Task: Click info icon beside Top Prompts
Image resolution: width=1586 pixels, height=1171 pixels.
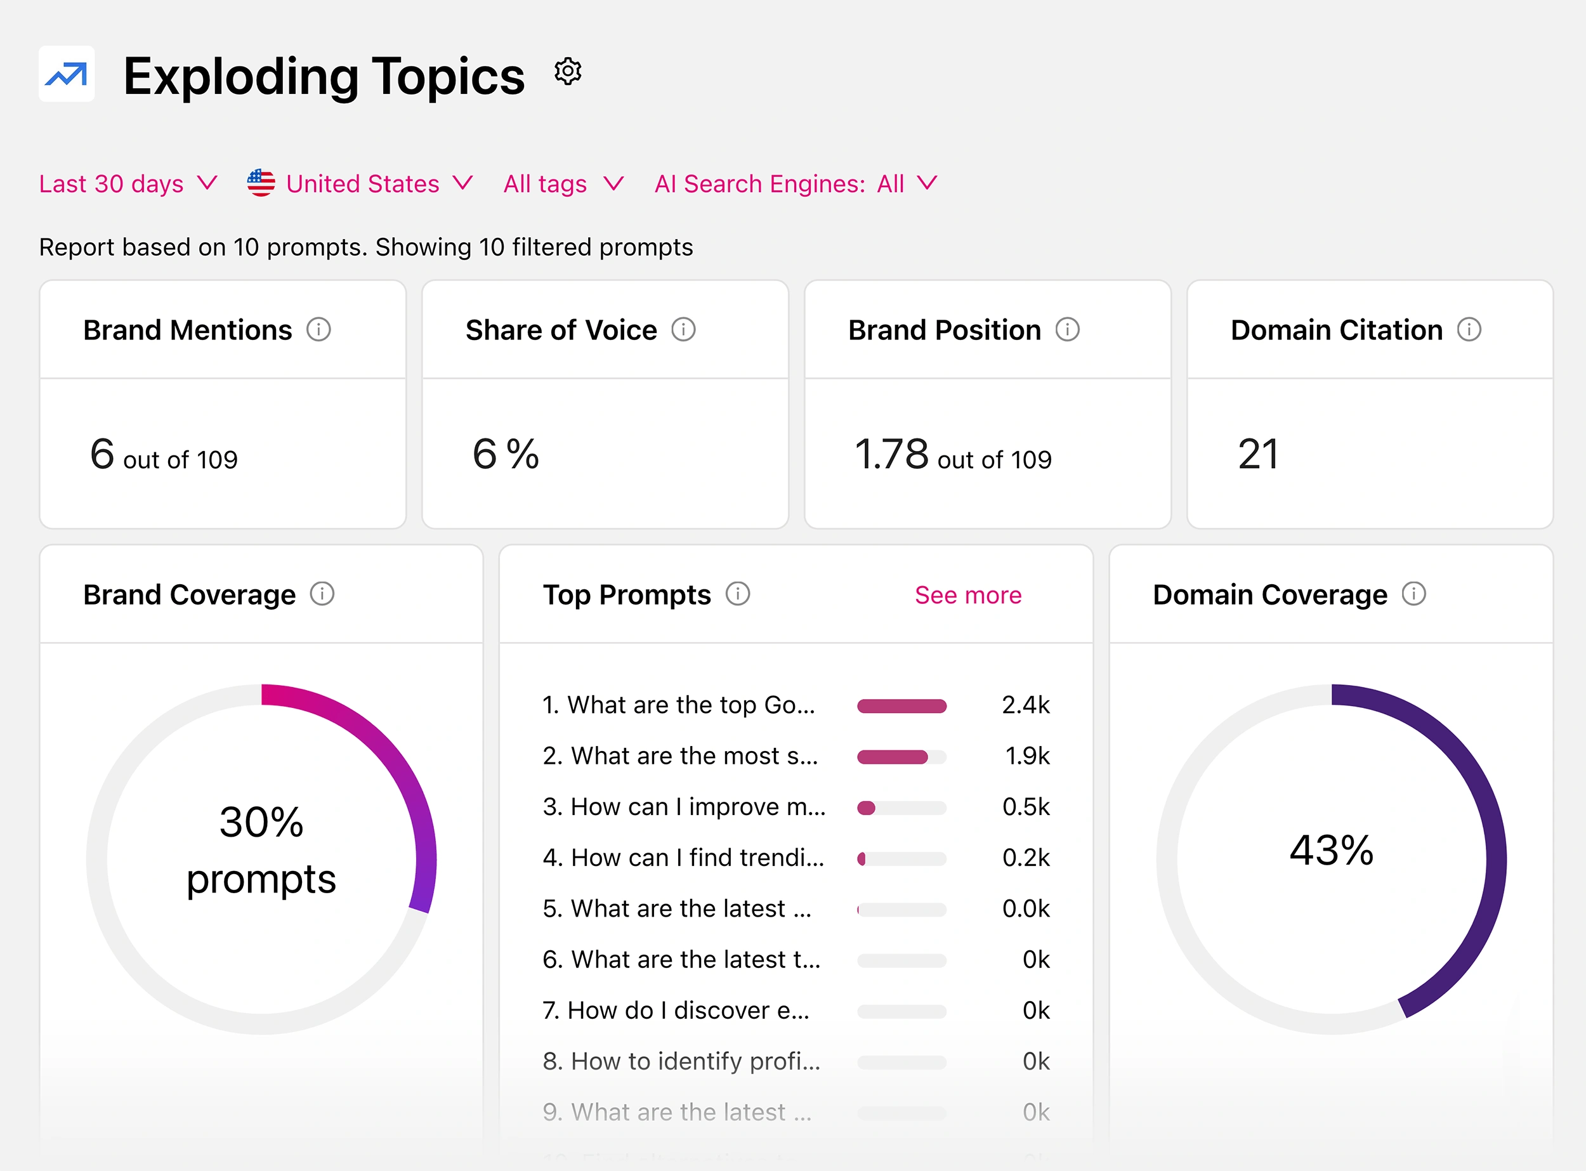Action: [737, 594]
